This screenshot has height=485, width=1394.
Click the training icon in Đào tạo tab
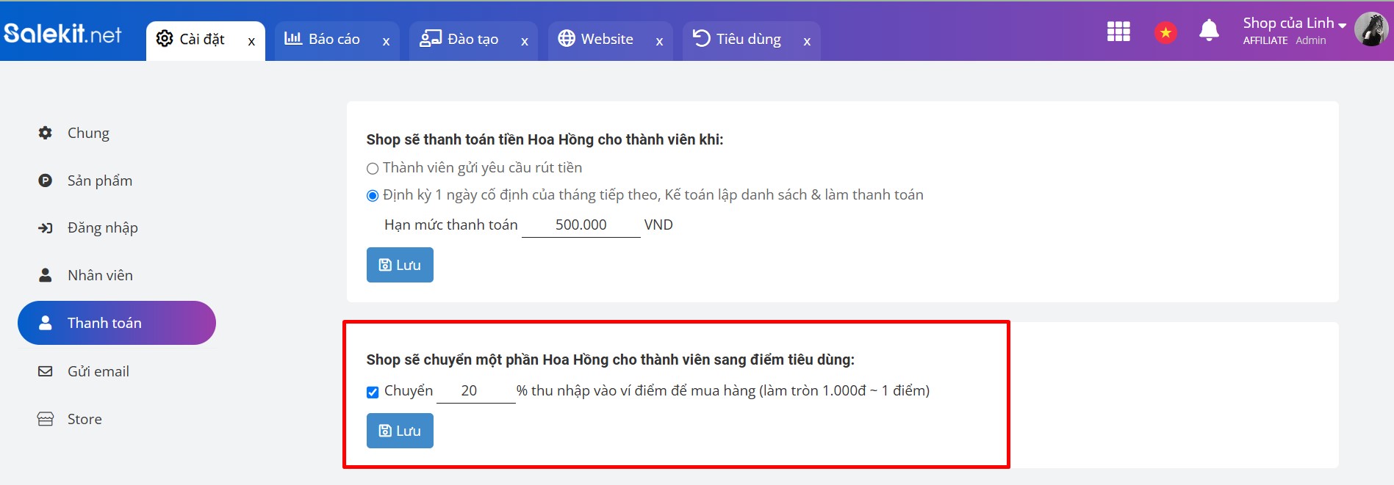click(431, 38)
